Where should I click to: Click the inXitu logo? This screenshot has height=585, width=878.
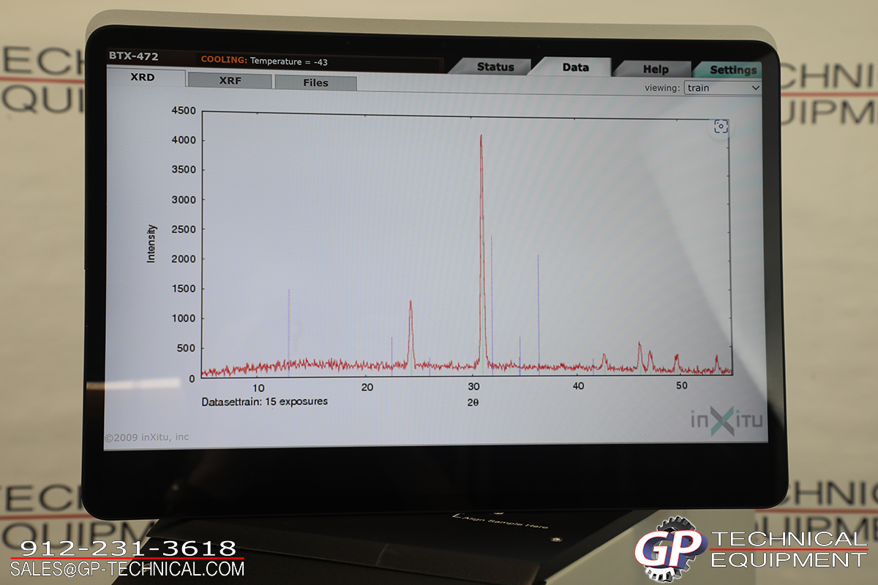(727, 419)
